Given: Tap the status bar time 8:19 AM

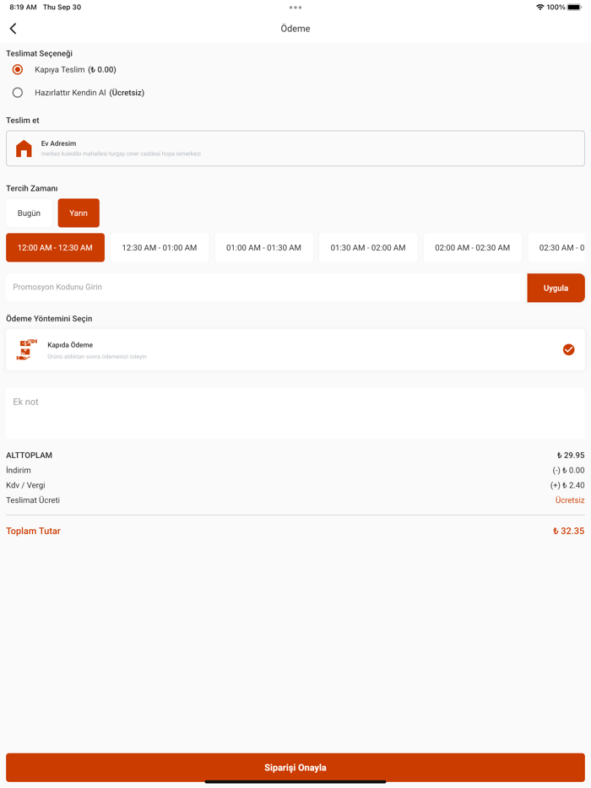Looking at the screenshot, I should coord(23,7).
